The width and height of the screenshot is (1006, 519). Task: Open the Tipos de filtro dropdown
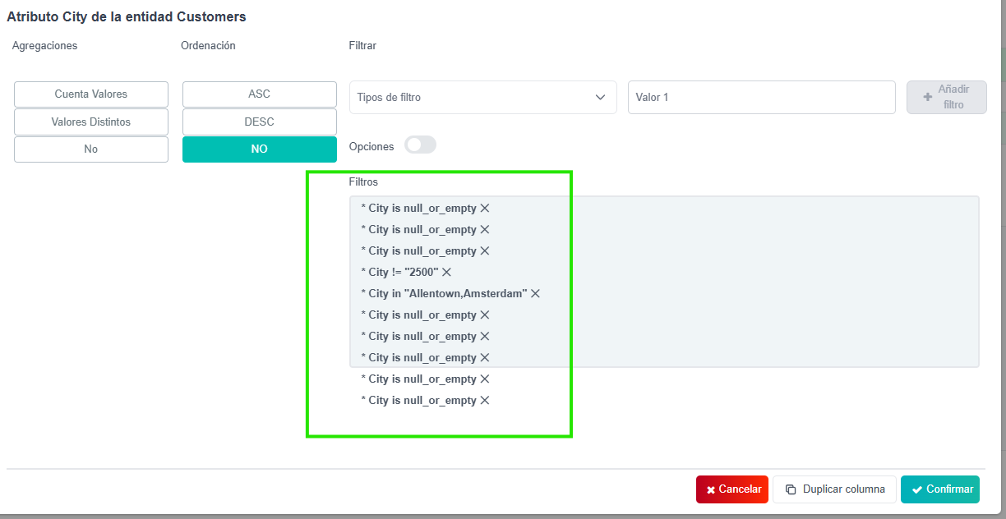point(482,97)
